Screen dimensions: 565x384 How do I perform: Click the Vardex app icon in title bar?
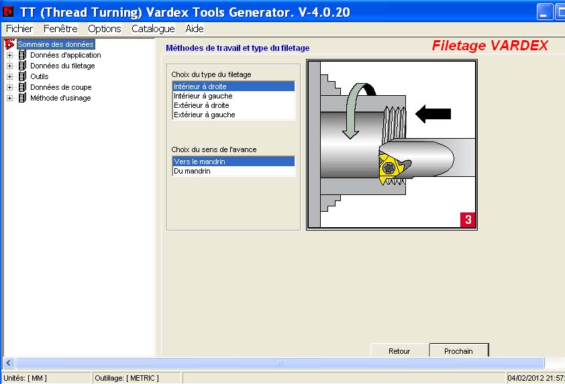pos(7,11)
